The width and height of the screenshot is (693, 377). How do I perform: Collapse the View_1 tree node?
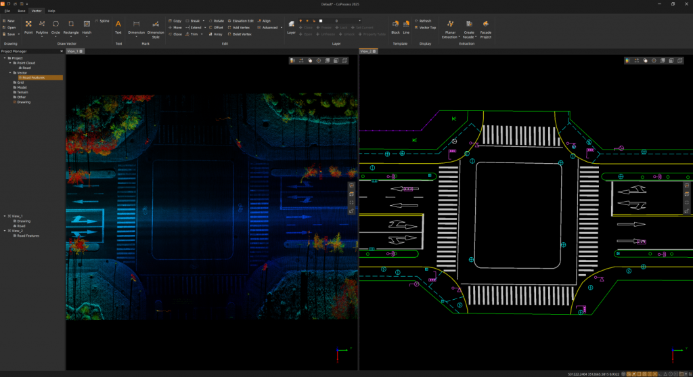[x=6, y=215]
